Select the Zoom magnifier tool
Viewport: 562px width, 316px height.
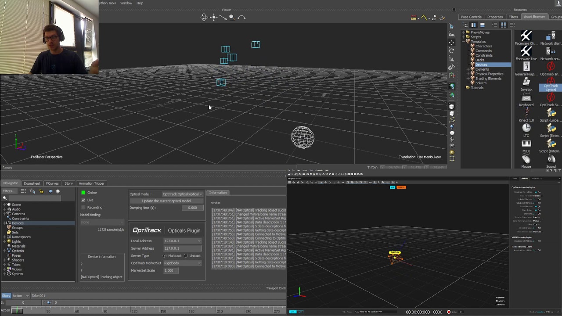(x=232, y=18)
